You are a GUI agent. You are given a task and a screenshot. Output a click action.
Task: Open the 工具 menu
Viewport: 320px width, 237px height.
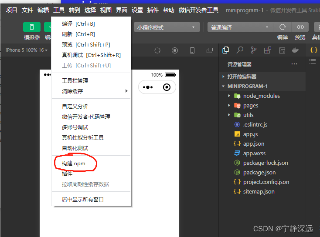point(59,10)
